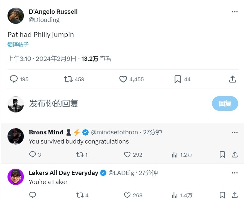Image resolution: width=244 pixels, height=203 pixels.
Task: Open replies on main tweet showing 195
Action: coord(14,79)
